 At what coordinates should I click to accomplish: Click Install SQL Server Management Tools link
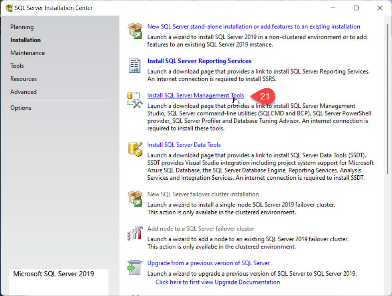point(195,95)
